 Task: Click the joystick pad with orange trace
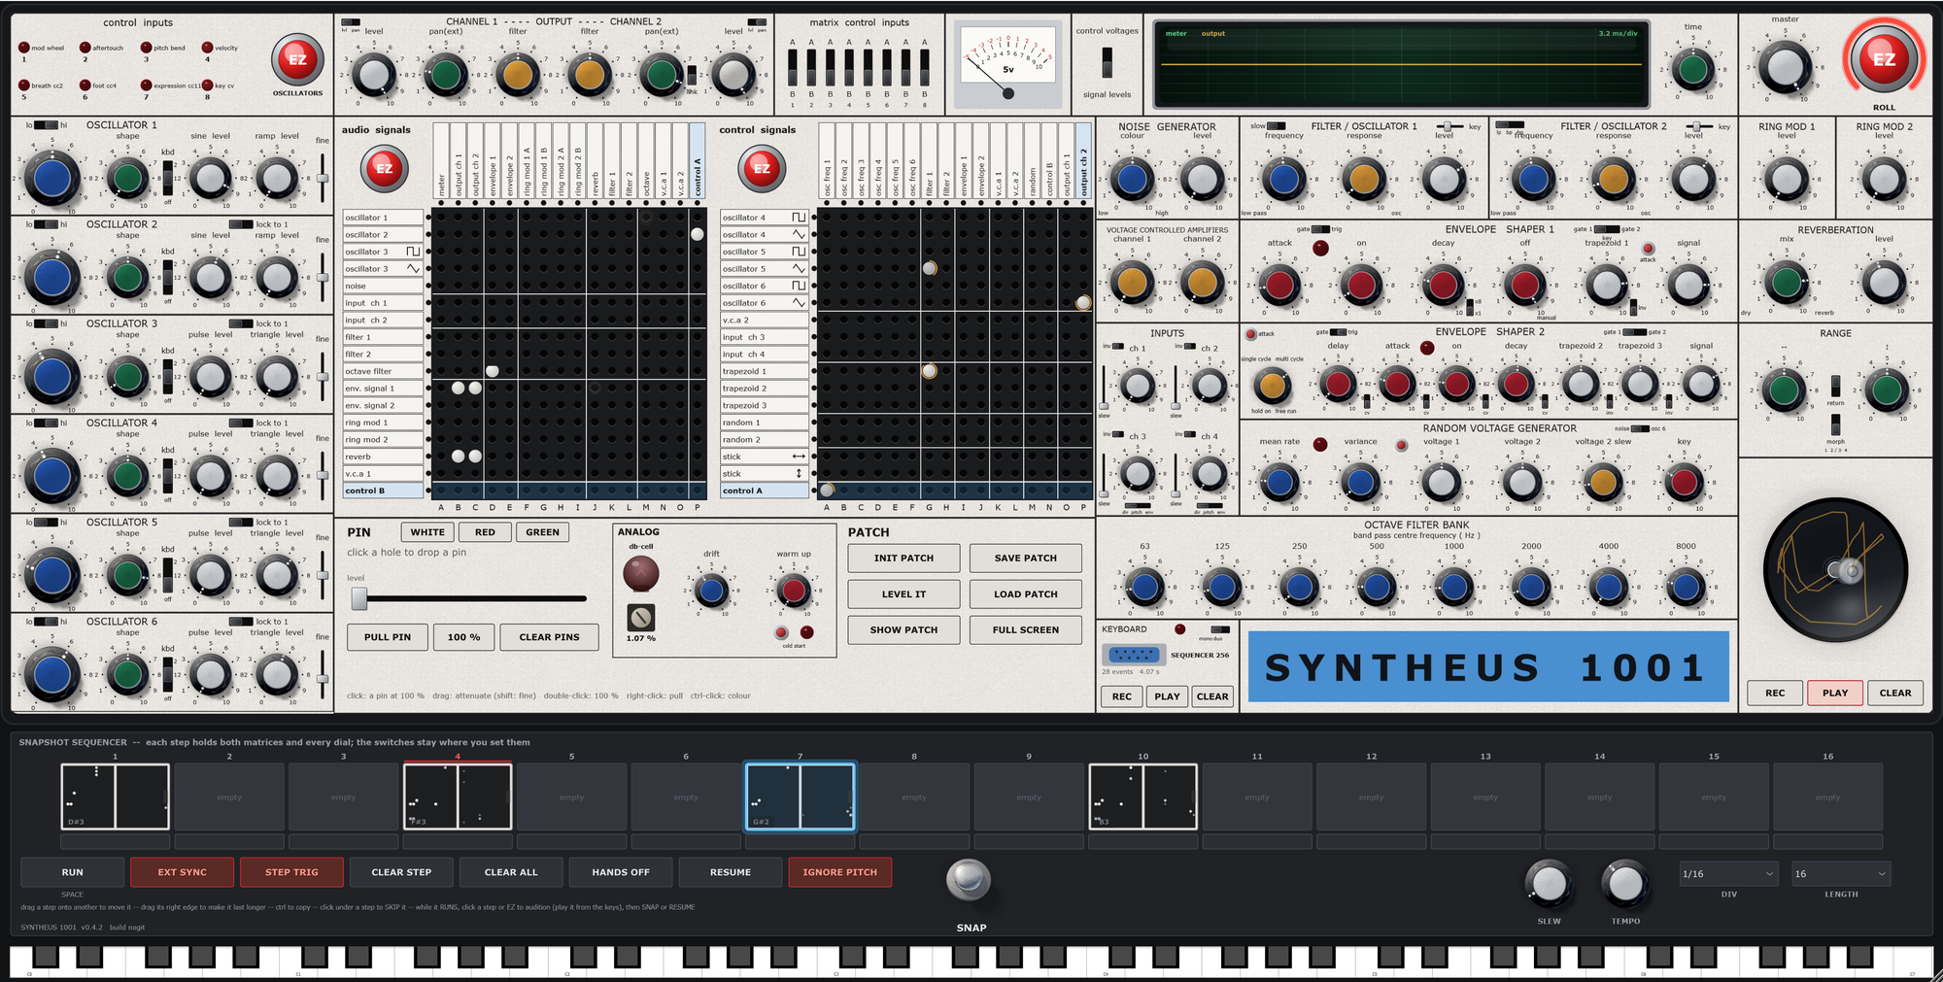(1835, 570)
